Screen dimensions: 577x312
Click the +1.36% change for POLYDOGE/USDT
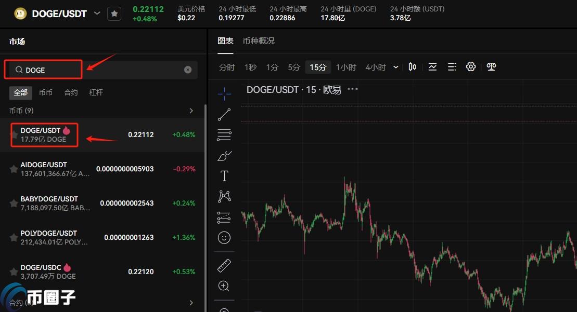tap(184, 237)
